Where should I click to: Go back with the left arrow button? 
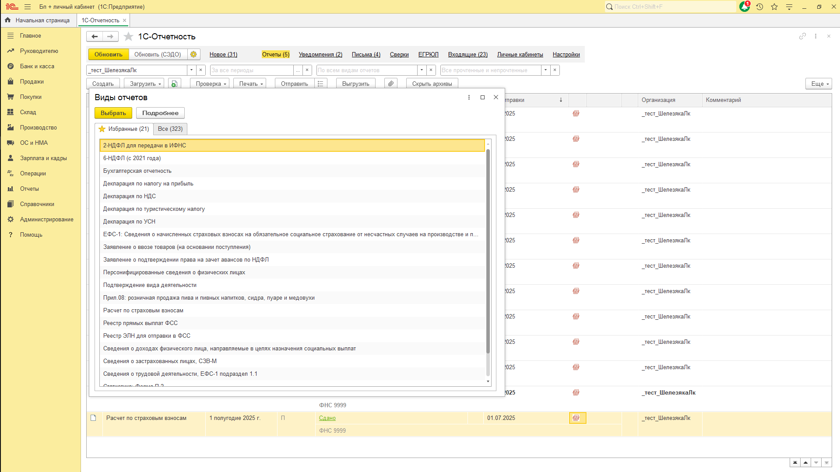coord(95,36)
